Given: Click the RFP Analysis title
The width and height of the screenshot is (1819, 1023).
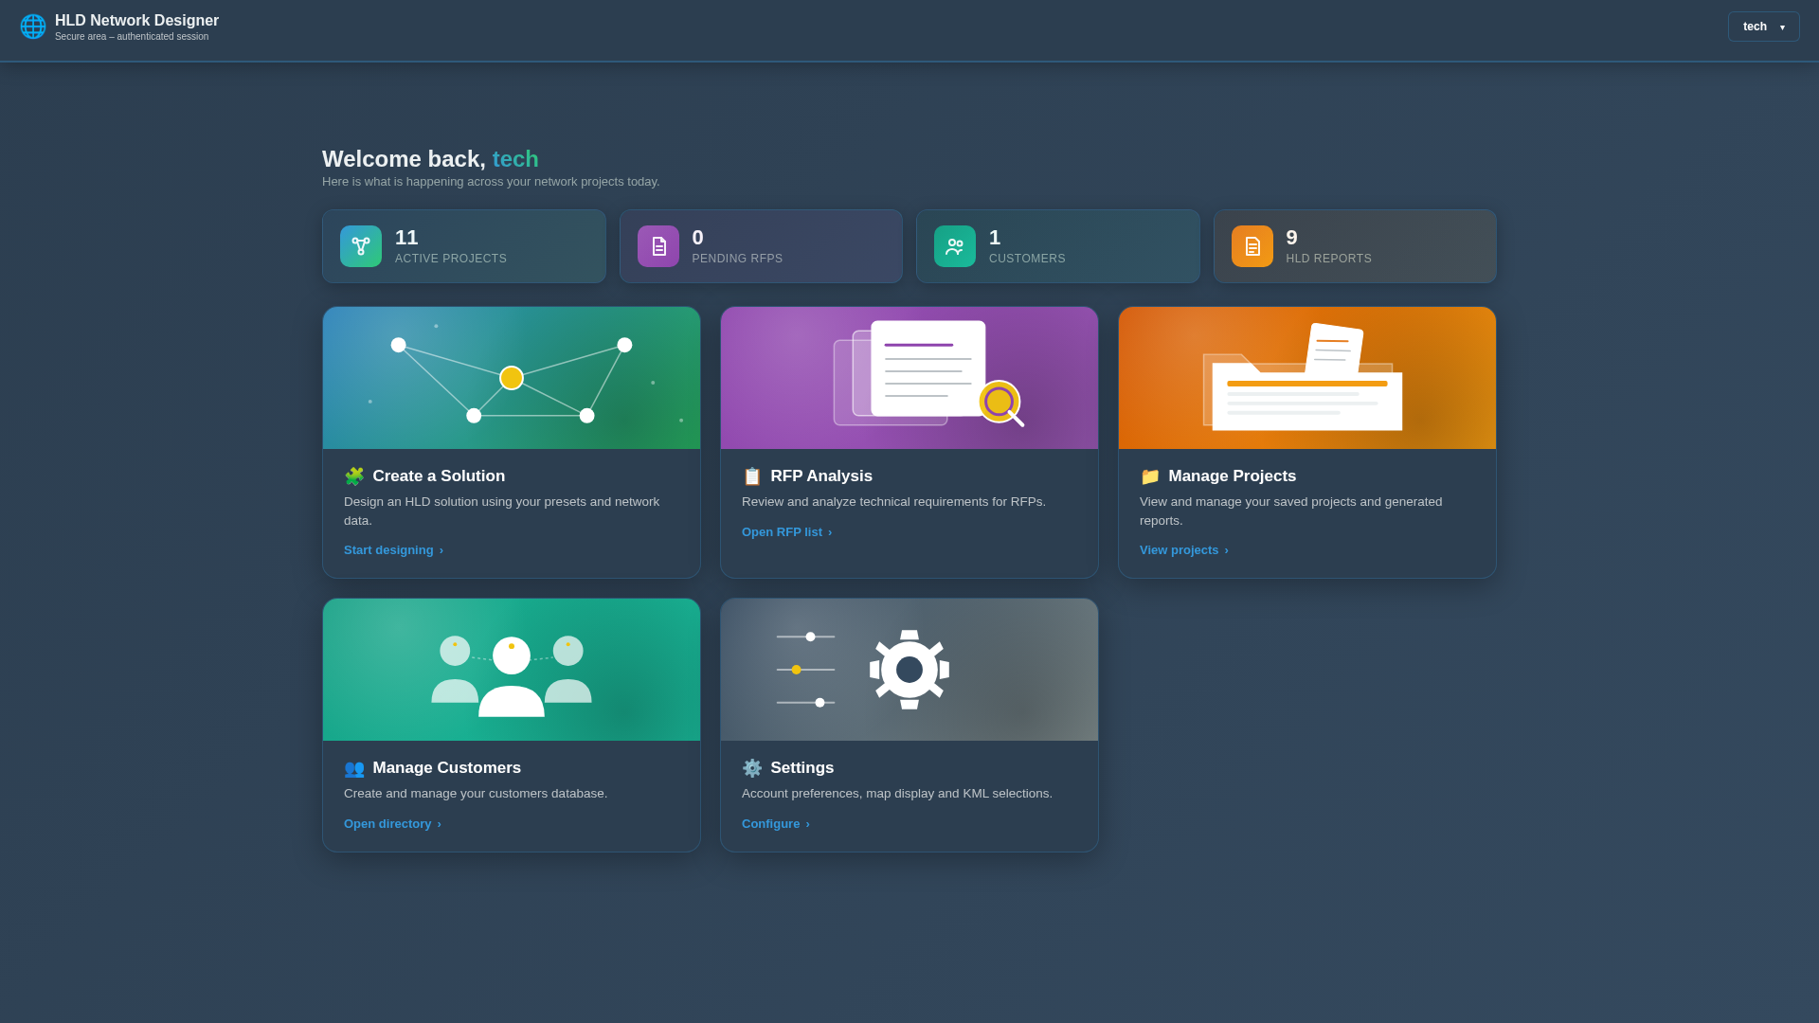Looking at the screenshot, I should click(821, 476).
